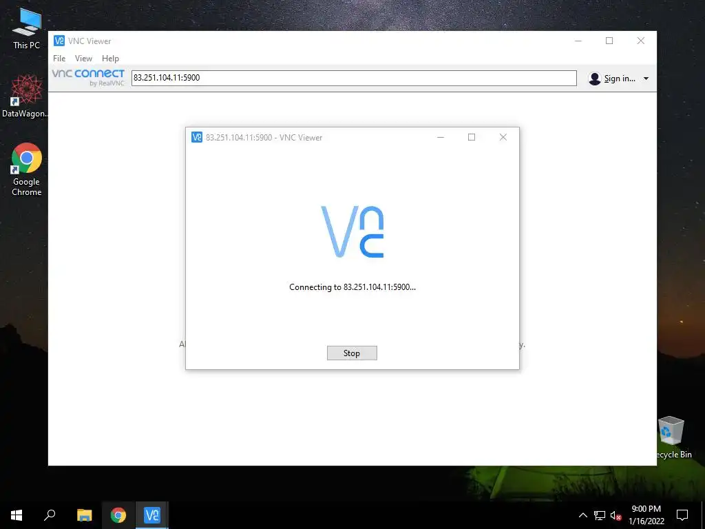This screenshot has width=705, height=529.
Task: Show hidden system tray icons
Action: (582, 515)
